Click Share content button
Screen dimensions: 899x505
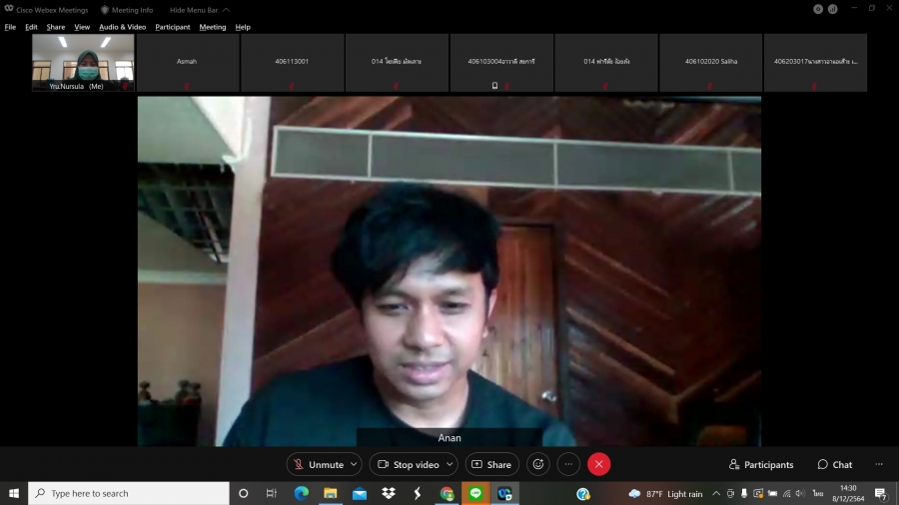tap(491, 464)
